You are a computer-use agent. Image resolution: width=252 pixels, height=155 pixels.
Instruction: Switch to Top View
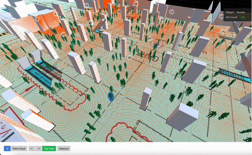[x=49, y=148]
